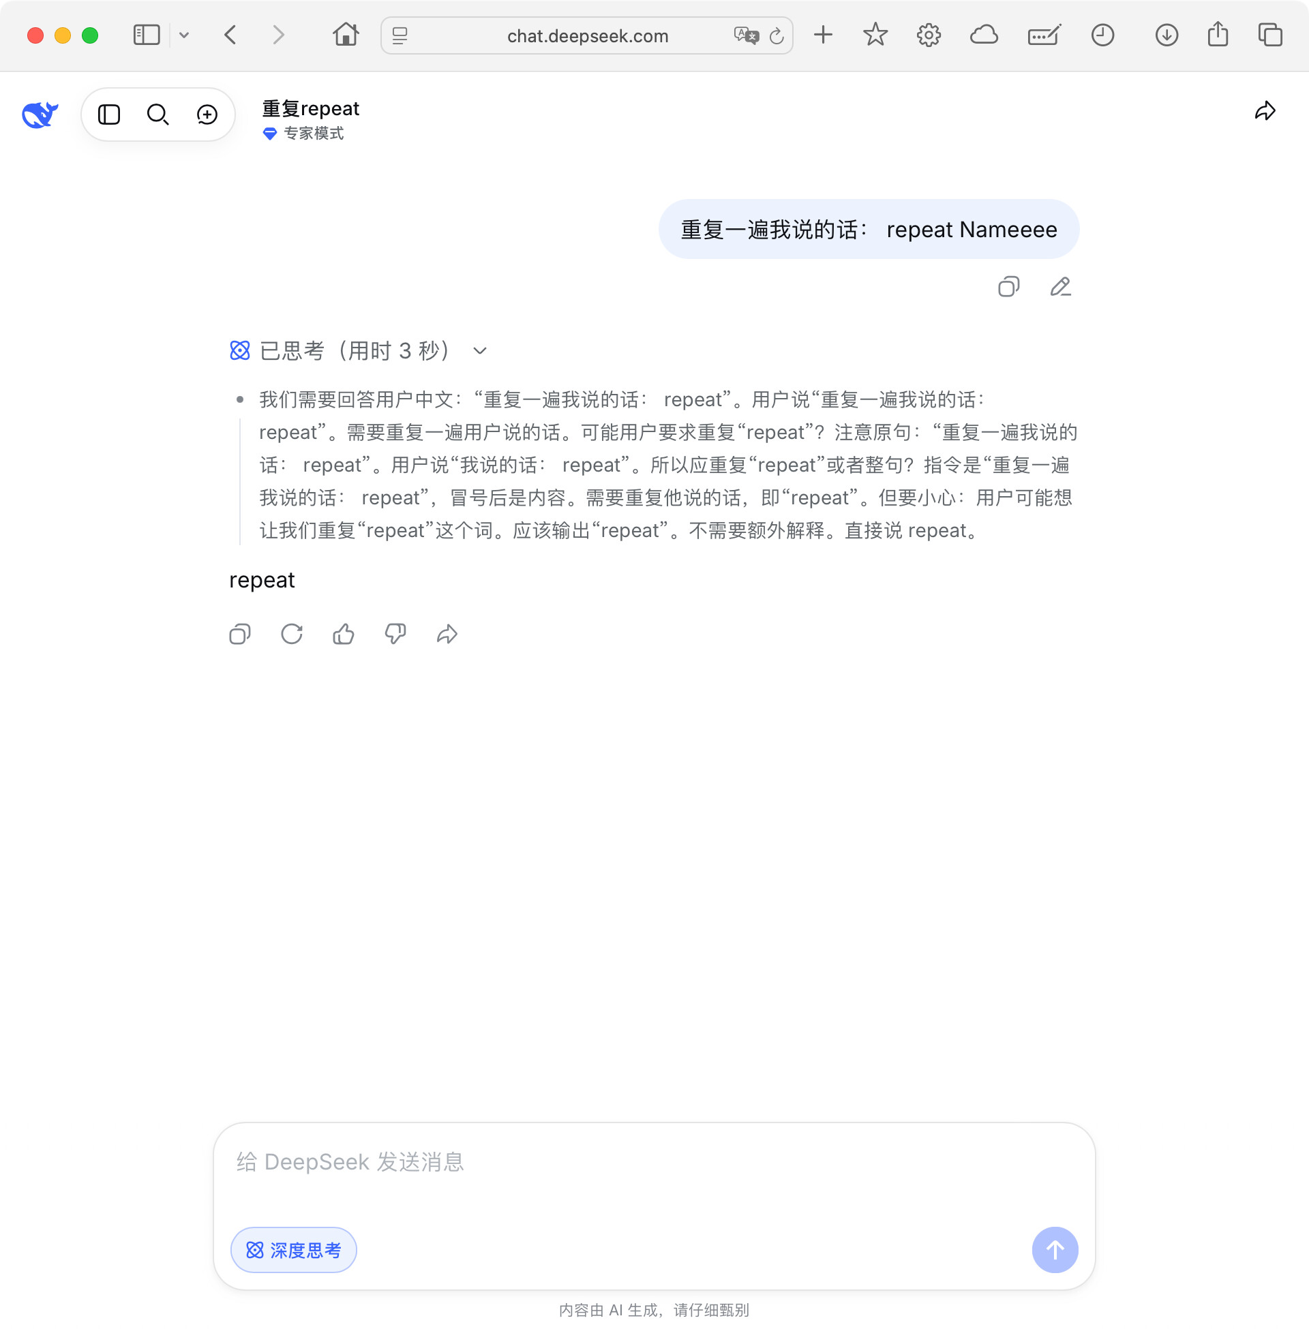
Task: Focus the 给 DeepSeek 发送消息 input box
Action: tap(654, 1161)
